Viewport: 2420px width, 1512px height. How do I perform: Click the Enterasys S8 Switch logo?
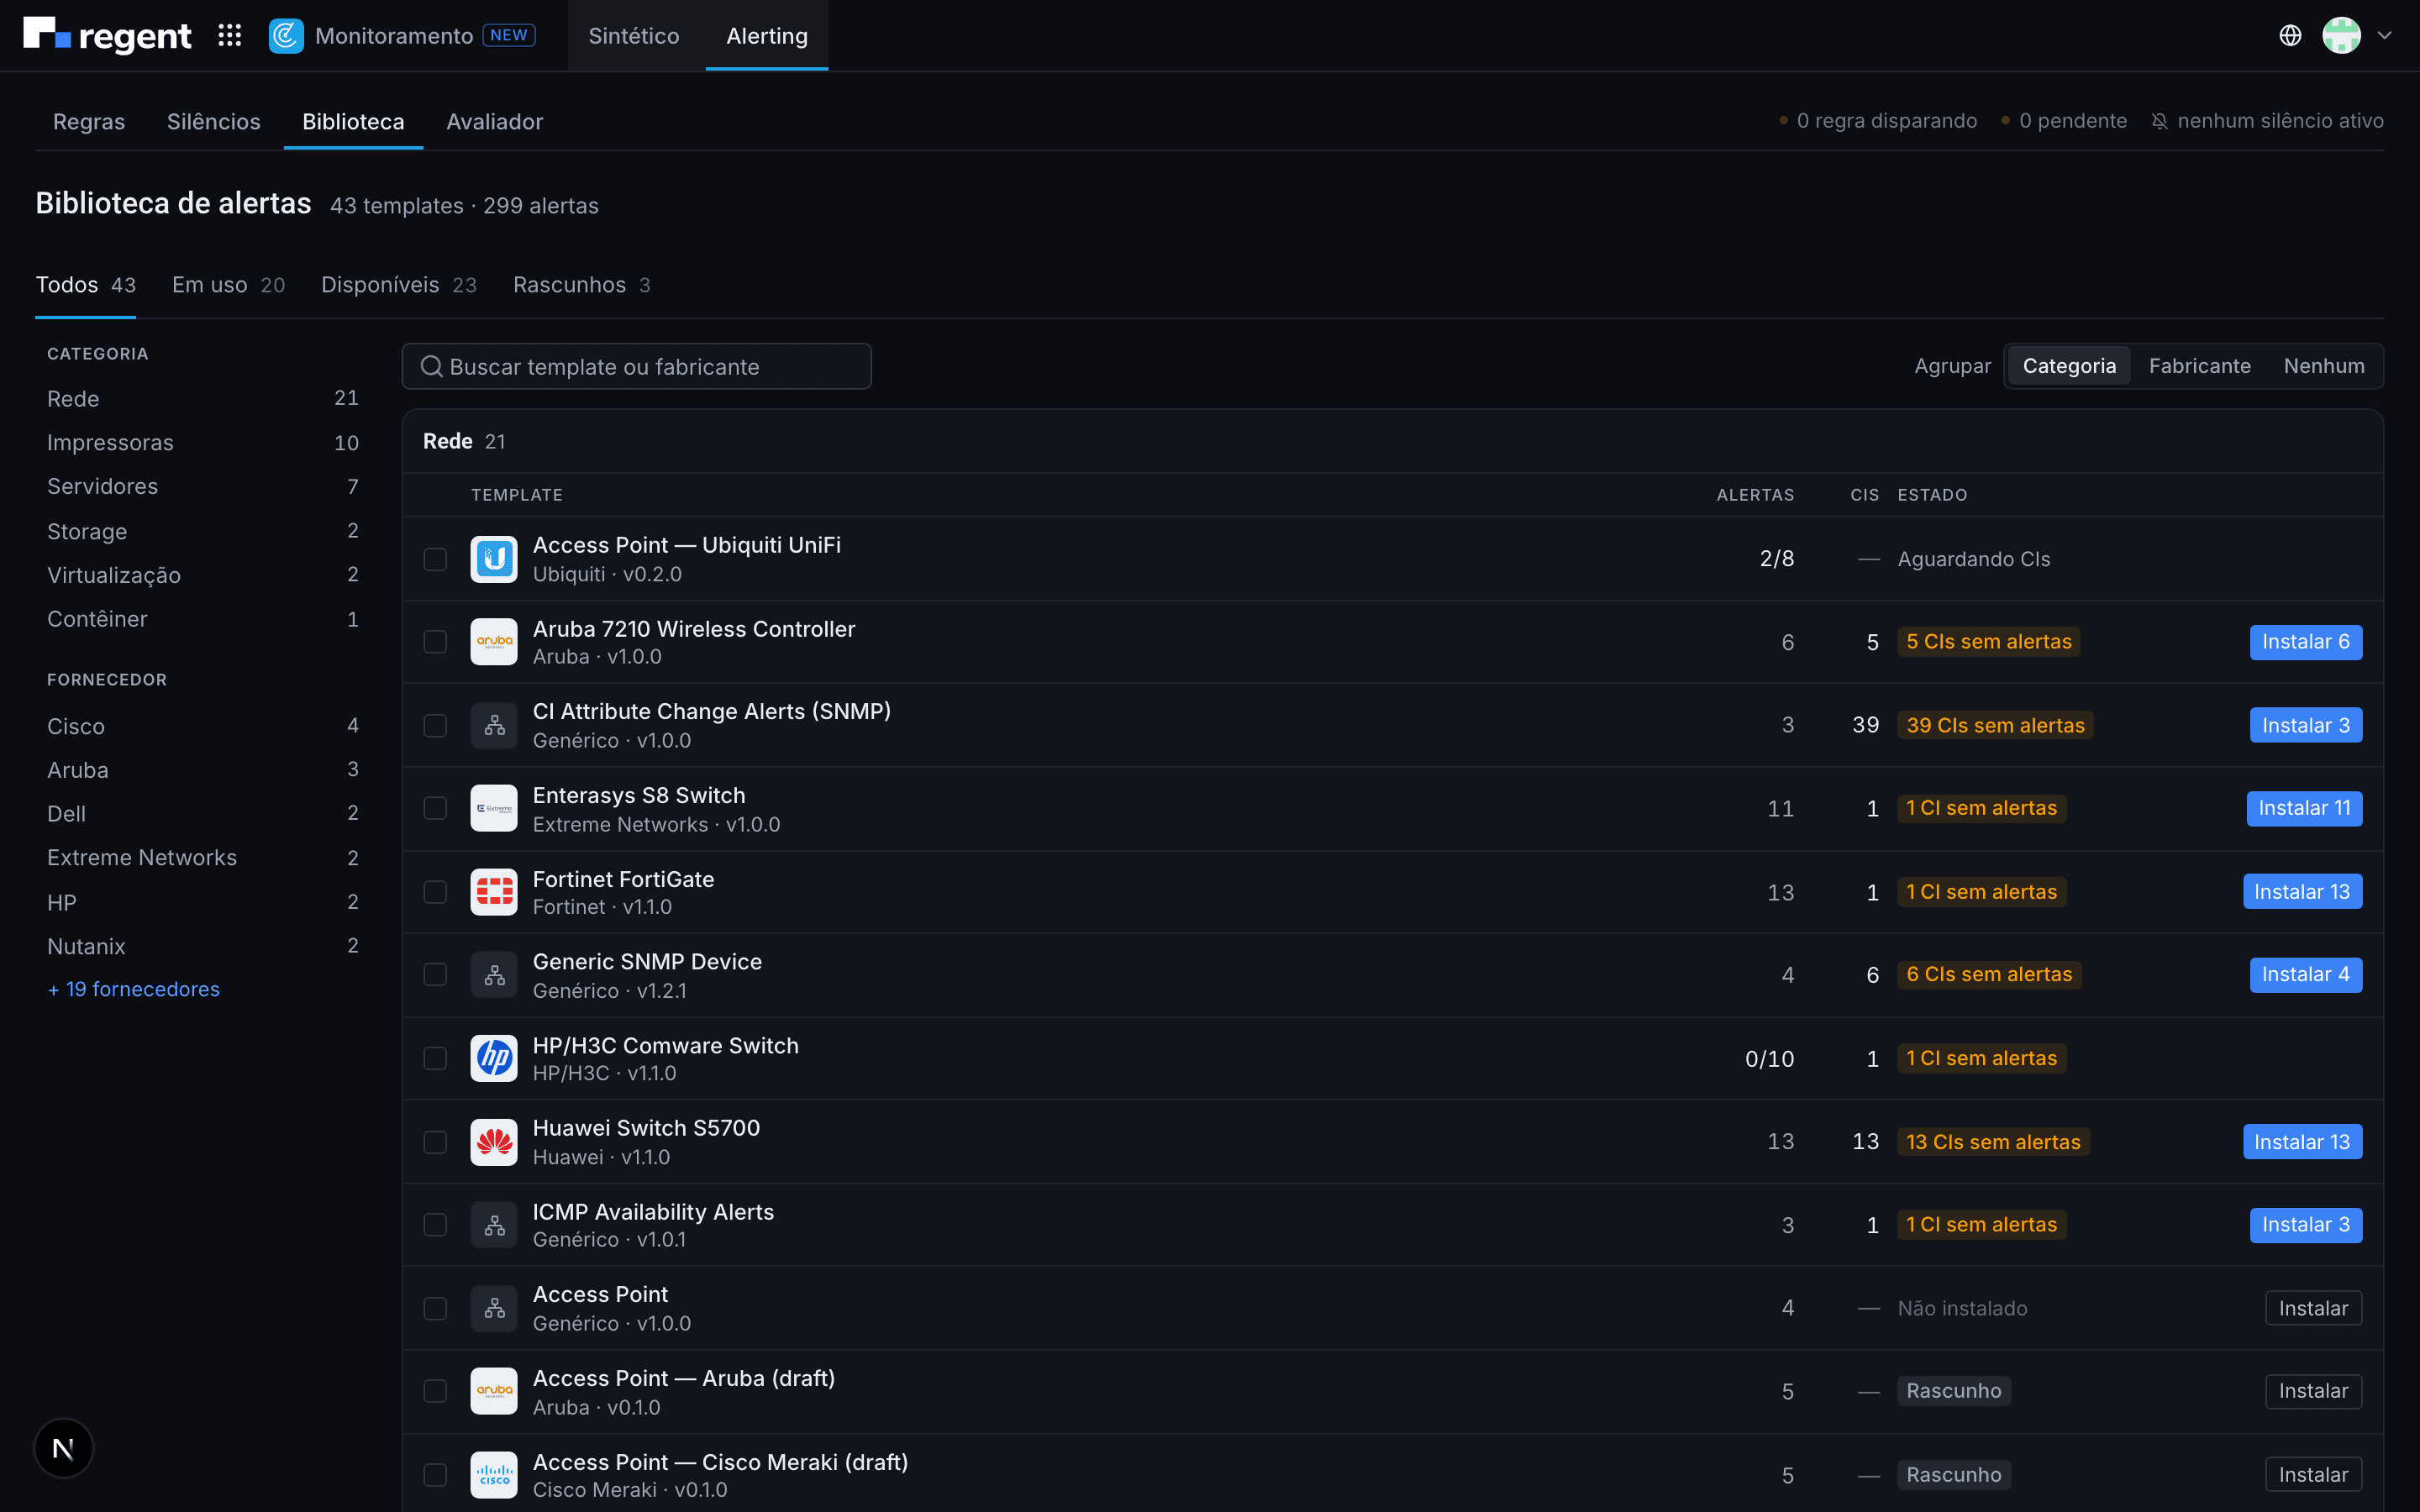[x=494, y=808]
